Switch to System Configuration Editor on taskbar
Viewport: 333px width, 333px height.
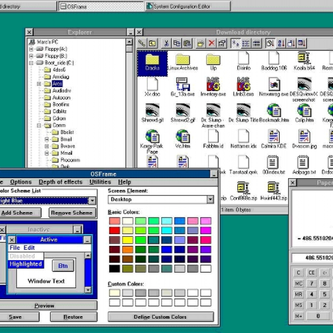point(188,6)
